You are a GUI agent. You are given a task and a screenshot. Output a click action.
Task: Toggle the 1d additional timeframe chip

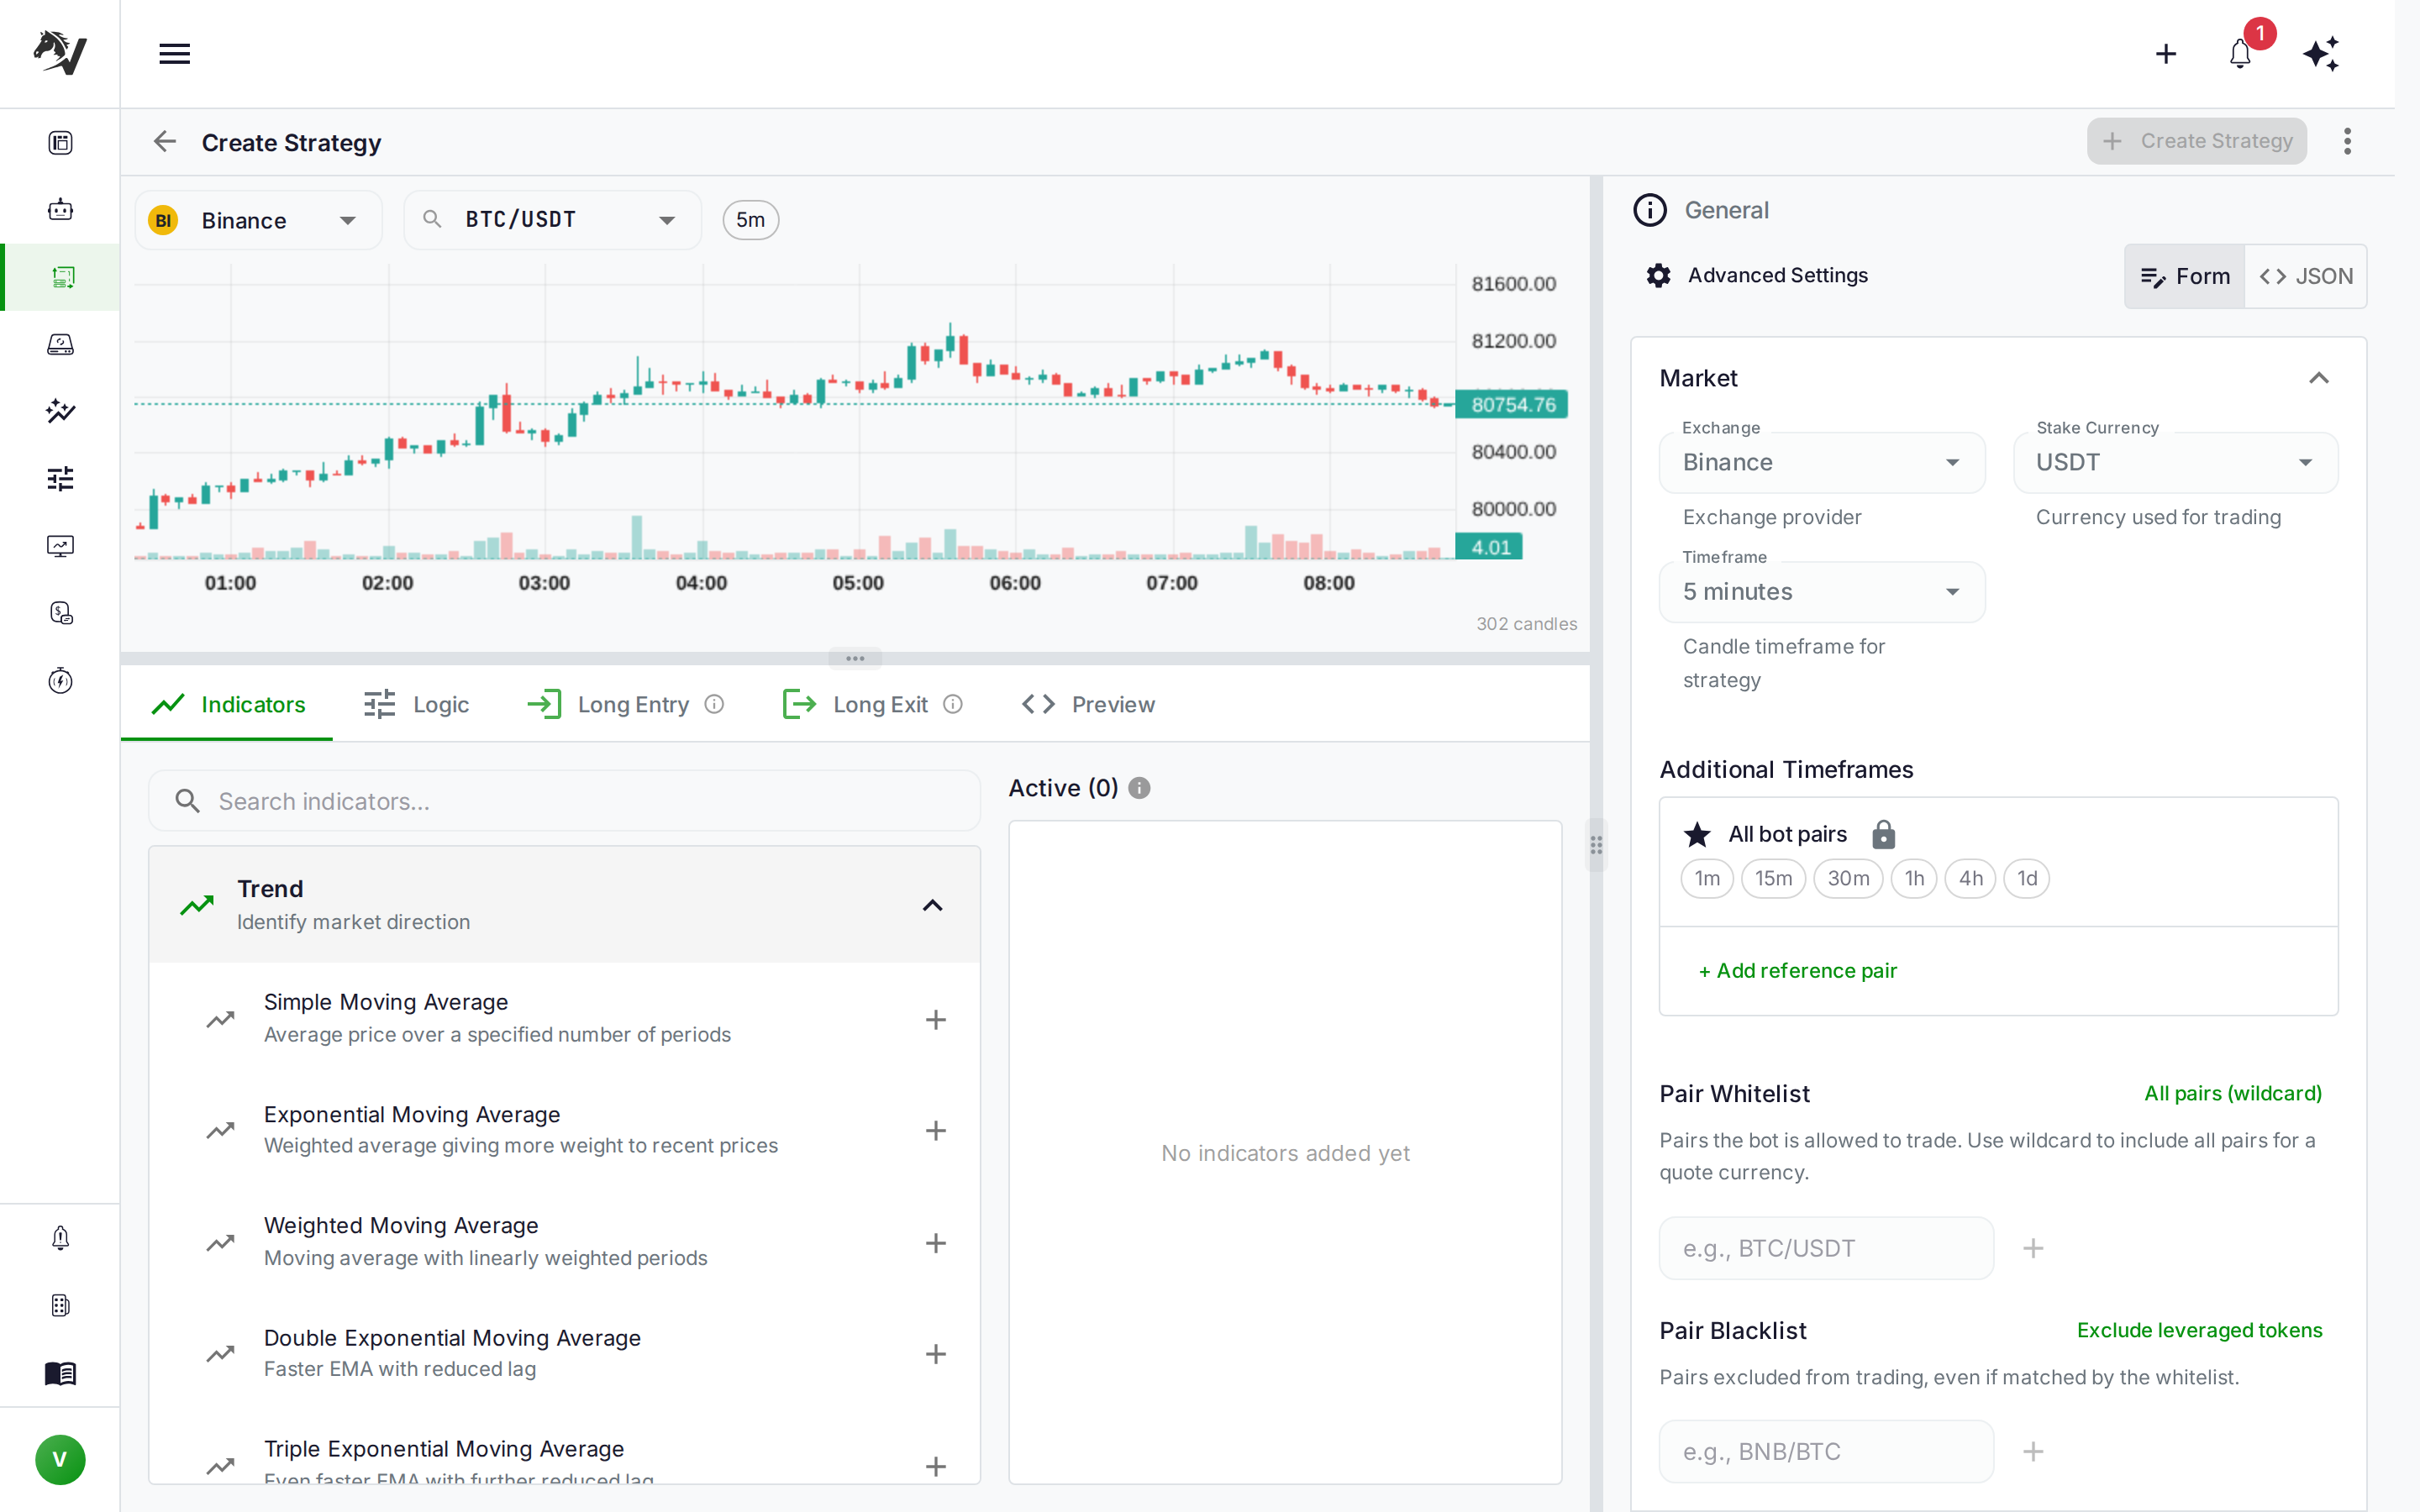coord(2027,878)
